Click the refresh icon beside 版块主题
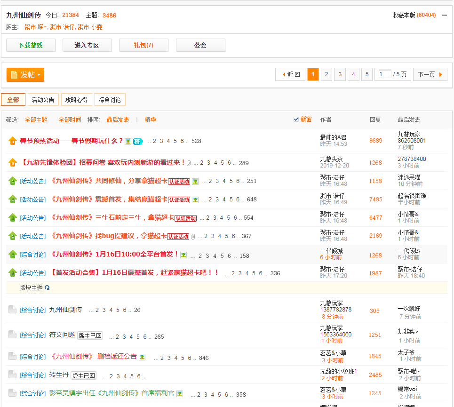The image size is (454, 407). pos(47,288)
